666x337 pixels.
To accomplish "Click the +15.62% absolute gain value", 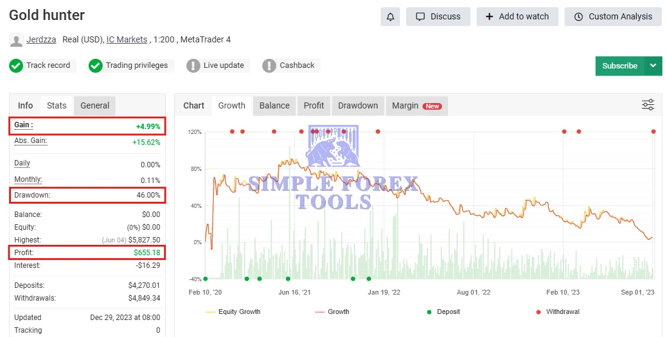I will pos(146,142).
